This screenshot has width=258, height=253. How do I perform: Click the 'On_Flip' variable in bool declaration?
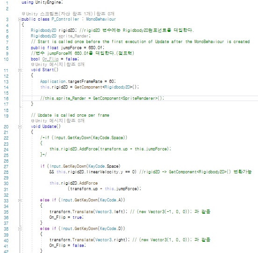click(x=50, y=59)
